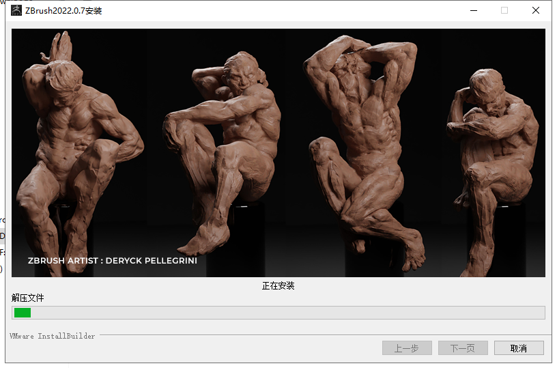Click the greyed-out 上一步 button
This screenshot has height=368, width=557.
(x=407, y=348)
